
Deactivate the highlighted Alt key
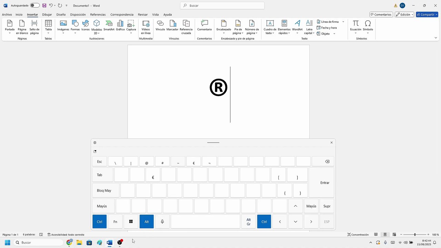146,221
